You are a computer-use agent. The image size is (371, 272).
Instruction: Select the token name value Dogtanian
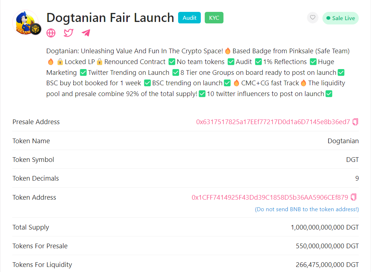click(x=343, y=141)
